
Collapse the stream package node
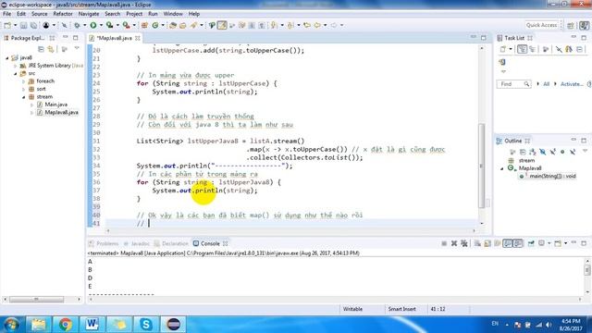coord(23,97)
